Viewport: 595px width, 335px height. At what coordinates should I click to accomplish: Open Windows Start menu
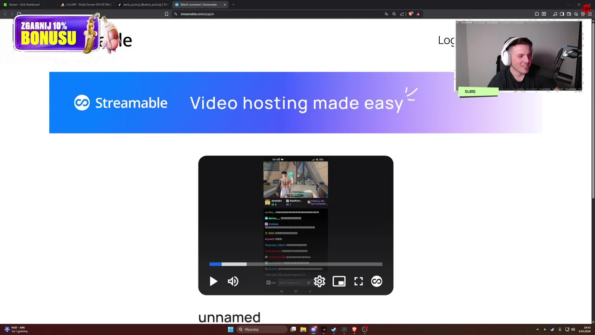coord(231,329)
